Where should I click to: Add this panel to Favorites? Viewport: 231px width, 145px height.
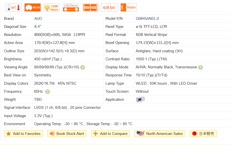[x=23, y=134]
